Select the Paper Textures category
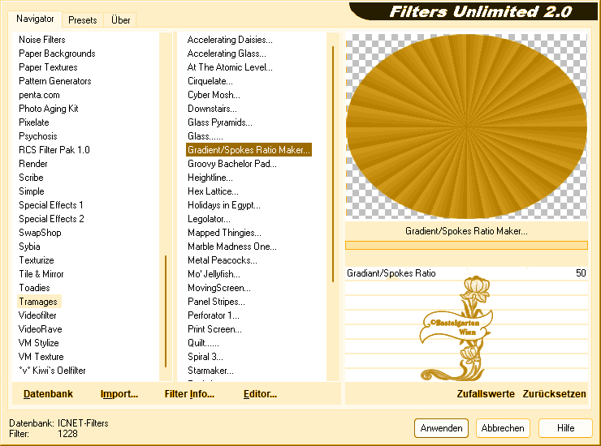Screen dimensions: 601x446 click(x=48, y=67)
